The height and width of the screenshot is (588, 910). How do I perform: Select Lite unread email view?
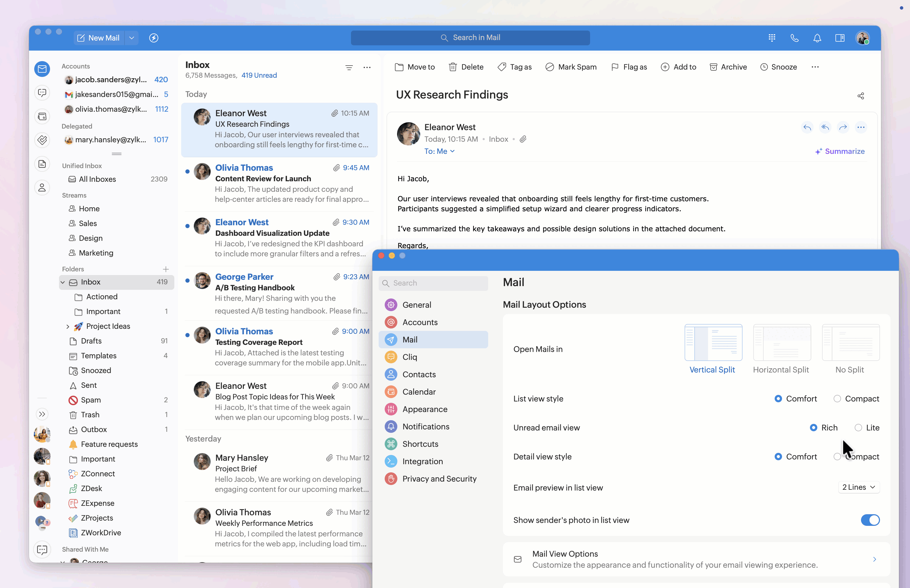click(x=858, y=428)
